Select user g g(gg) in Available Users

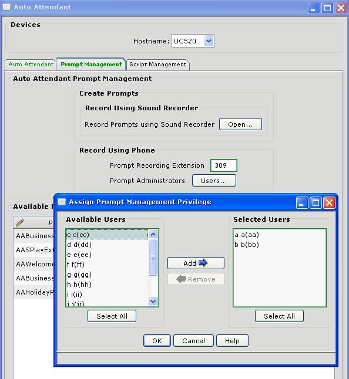107,275
